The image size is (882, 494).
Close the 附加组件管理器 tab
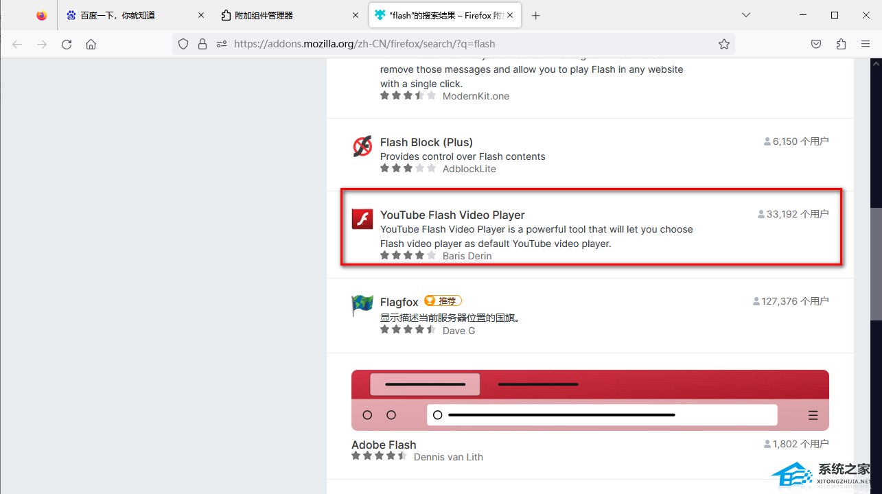pyautogui.click(x=356, y=15)
